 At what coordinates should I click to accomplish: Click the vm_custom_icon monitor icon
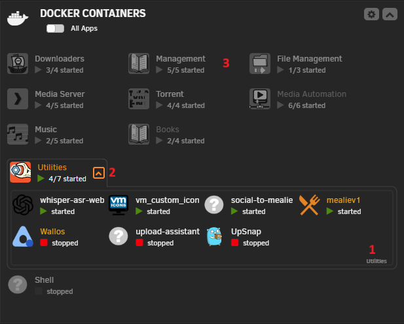(x=119, y=205)
